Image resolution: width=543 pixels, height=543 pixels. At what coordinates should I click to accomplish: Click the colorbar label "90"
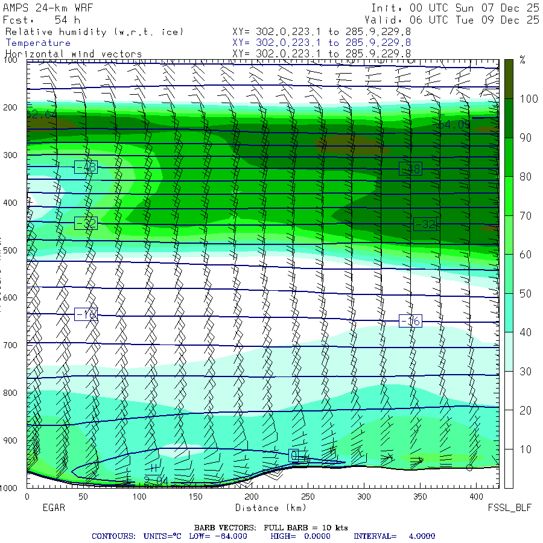(526, 138)
